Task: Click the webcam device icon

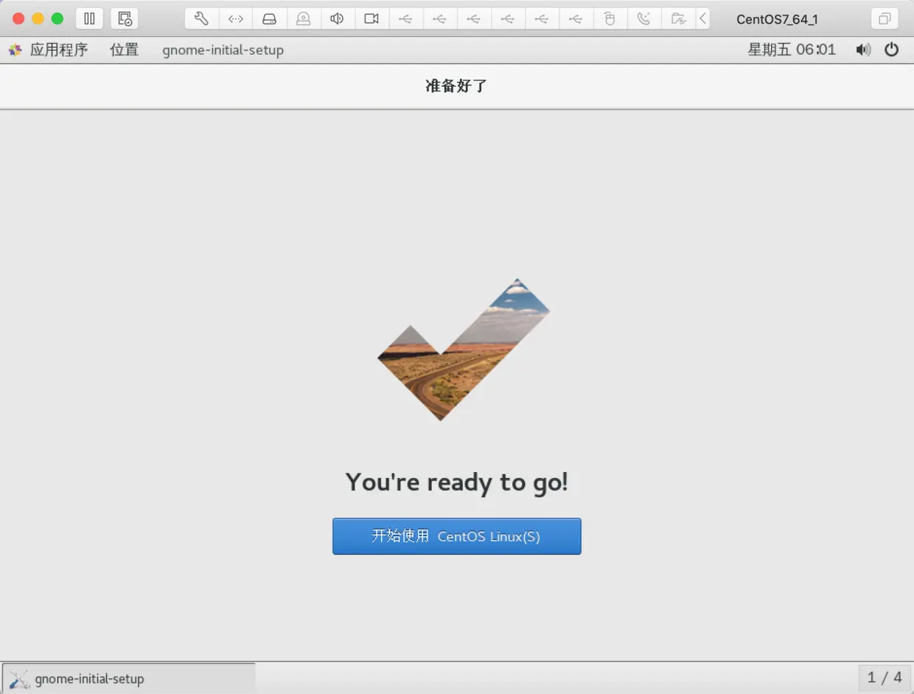Action: pyautogui.click(x=303, y=18)
